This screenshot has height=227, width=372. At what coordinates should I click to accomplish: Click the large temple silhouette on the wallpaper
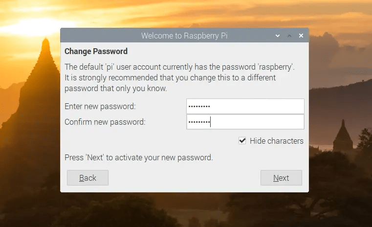point(44,97)
